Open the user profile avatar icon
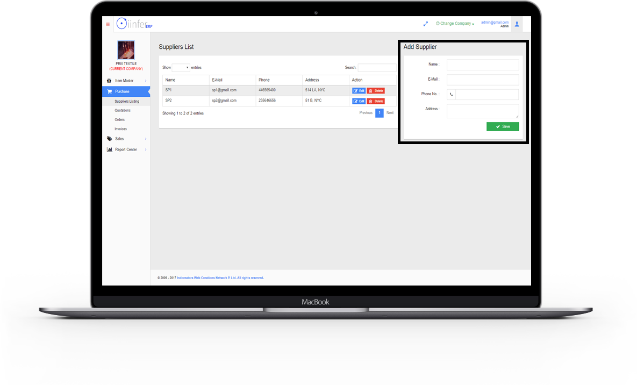Screen dimensions: 637x385 [517, 24]
